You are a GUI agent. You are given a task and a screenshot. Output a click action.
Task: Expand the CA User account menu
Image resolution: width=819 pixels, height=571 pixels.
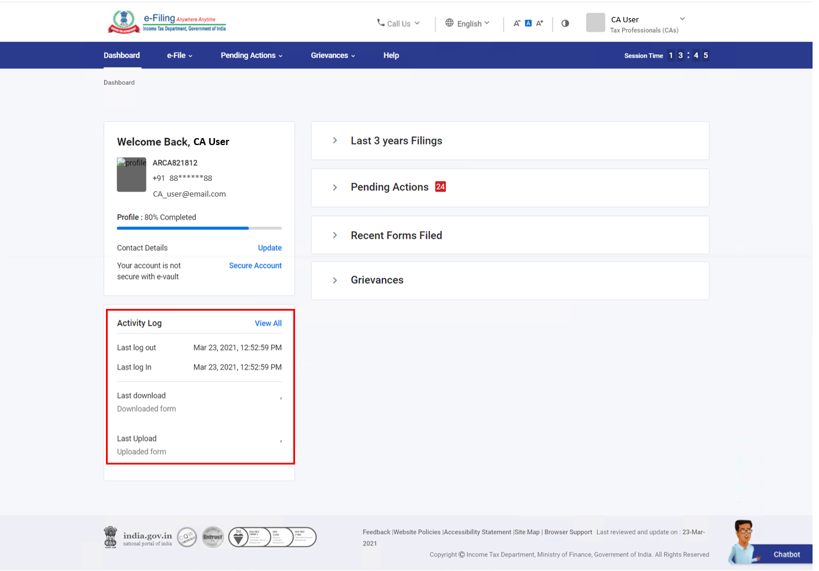(x=682, y=19)
